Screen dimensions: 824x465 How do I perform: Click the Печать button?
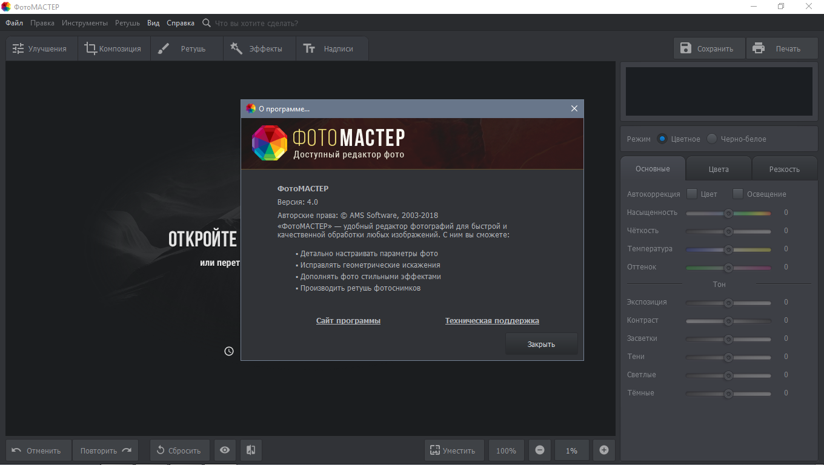(782, 48)
